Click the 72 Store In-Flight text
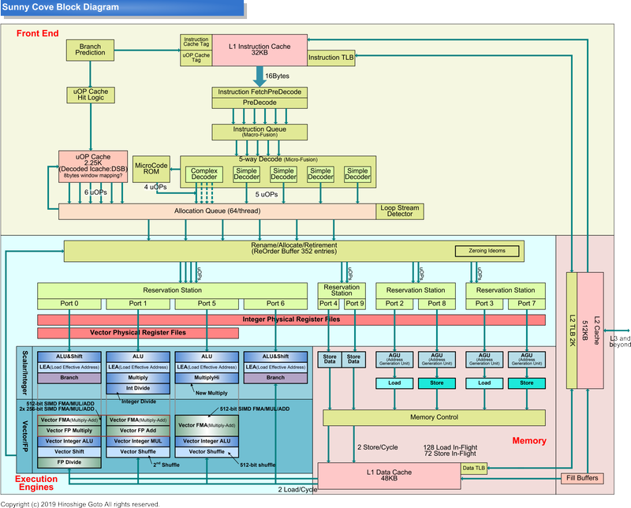Image resolution: width=631 pixels, height=508 pixels. tap(450, 454)
